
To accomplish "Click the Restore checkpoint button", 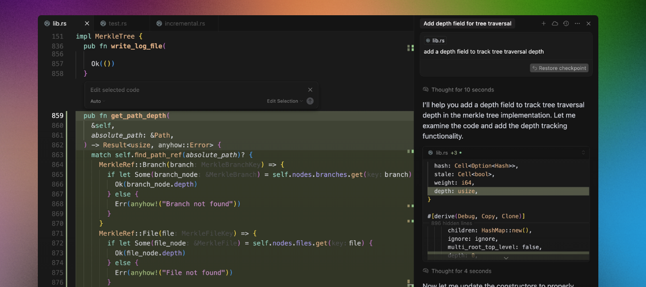I will (x=559, y=68).
